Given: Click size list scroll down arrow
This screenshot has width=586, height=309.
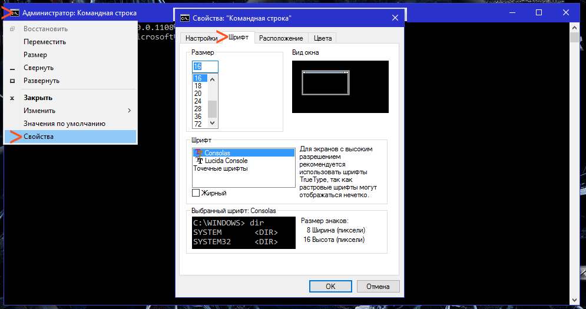Looking at the screenshot, I should click(212, 123).
